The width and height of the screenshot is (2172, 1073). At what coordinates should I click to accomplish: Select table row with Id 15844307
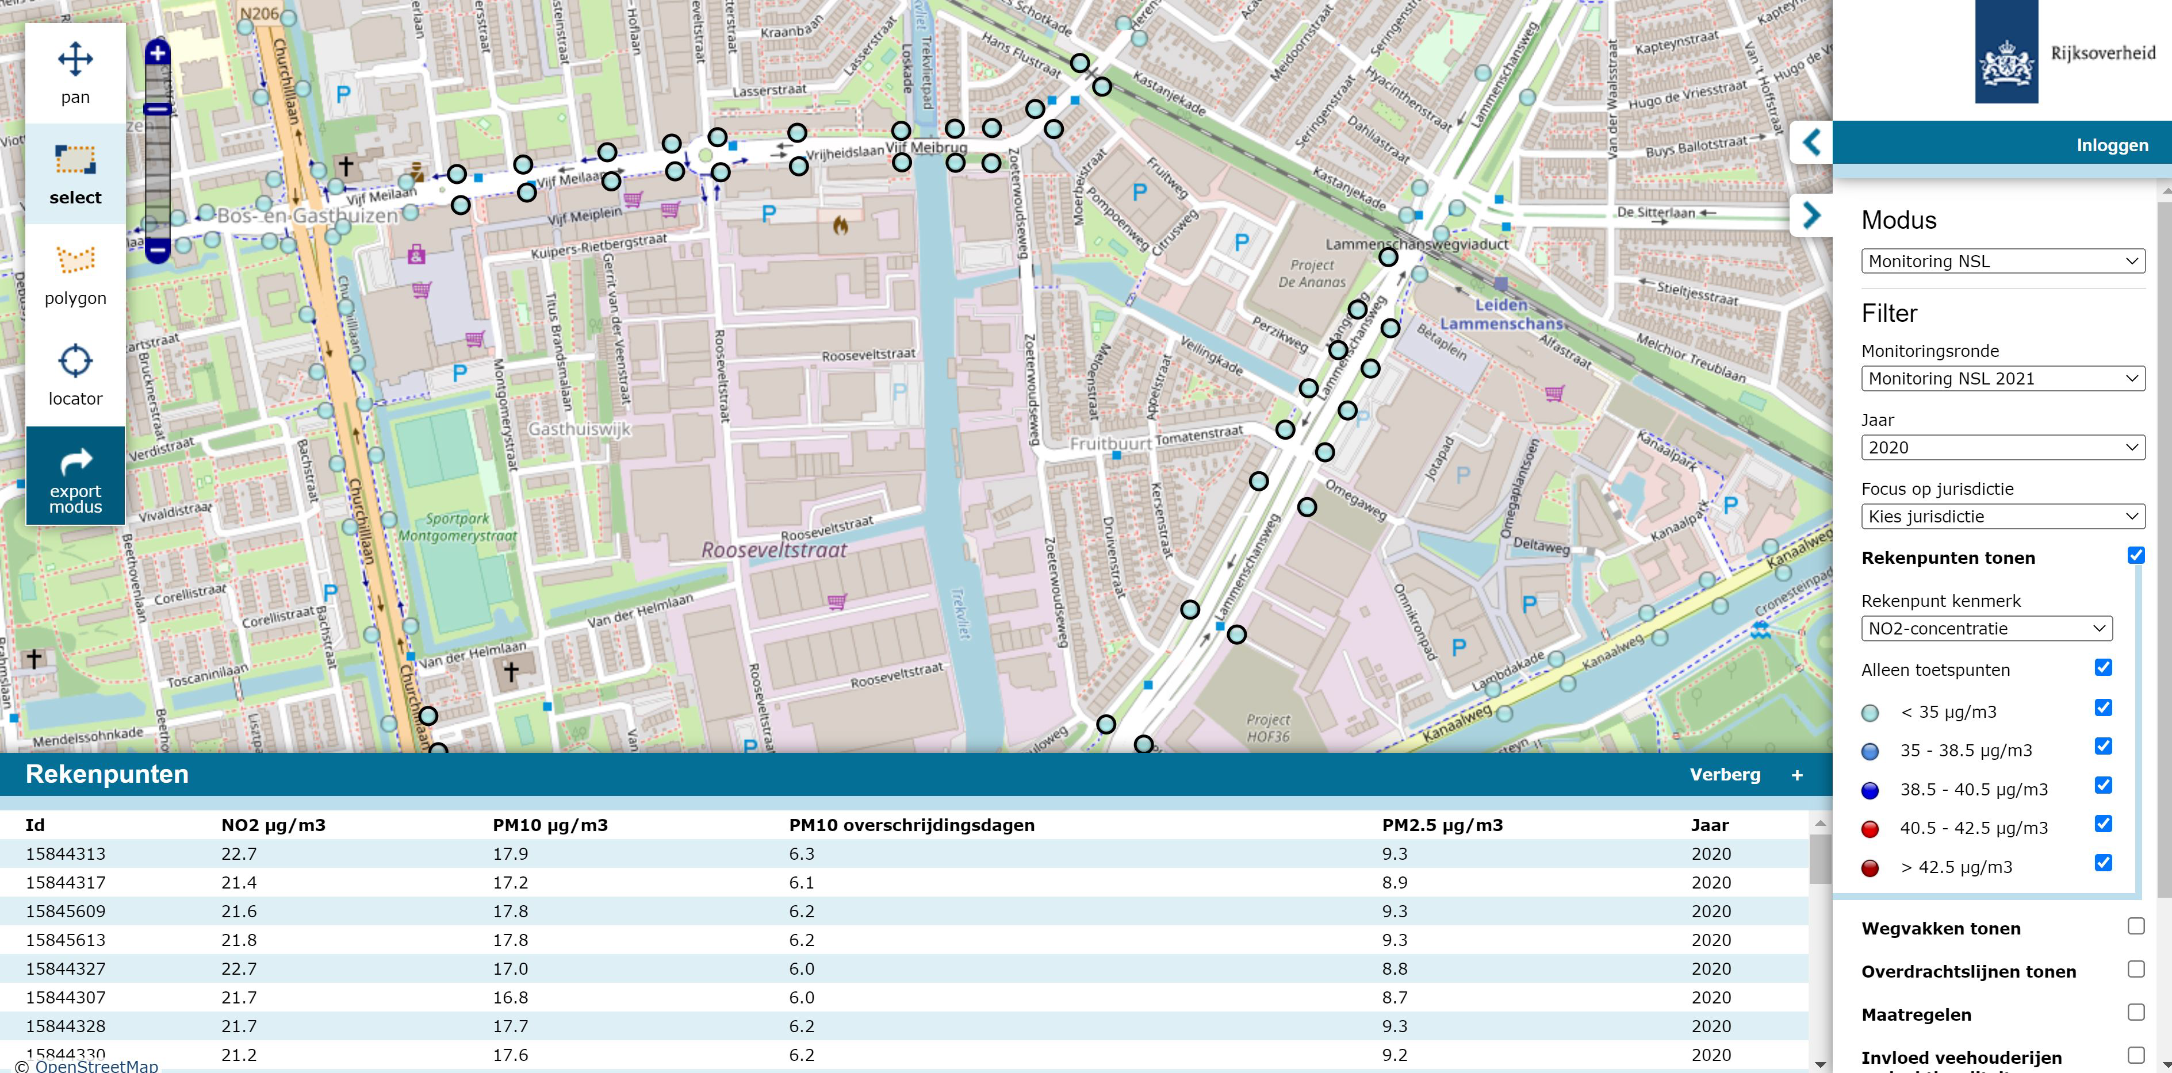point(904,997)
